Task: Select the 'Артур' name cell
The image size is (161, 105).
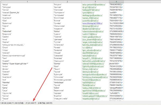Action: tap(5, 5)
